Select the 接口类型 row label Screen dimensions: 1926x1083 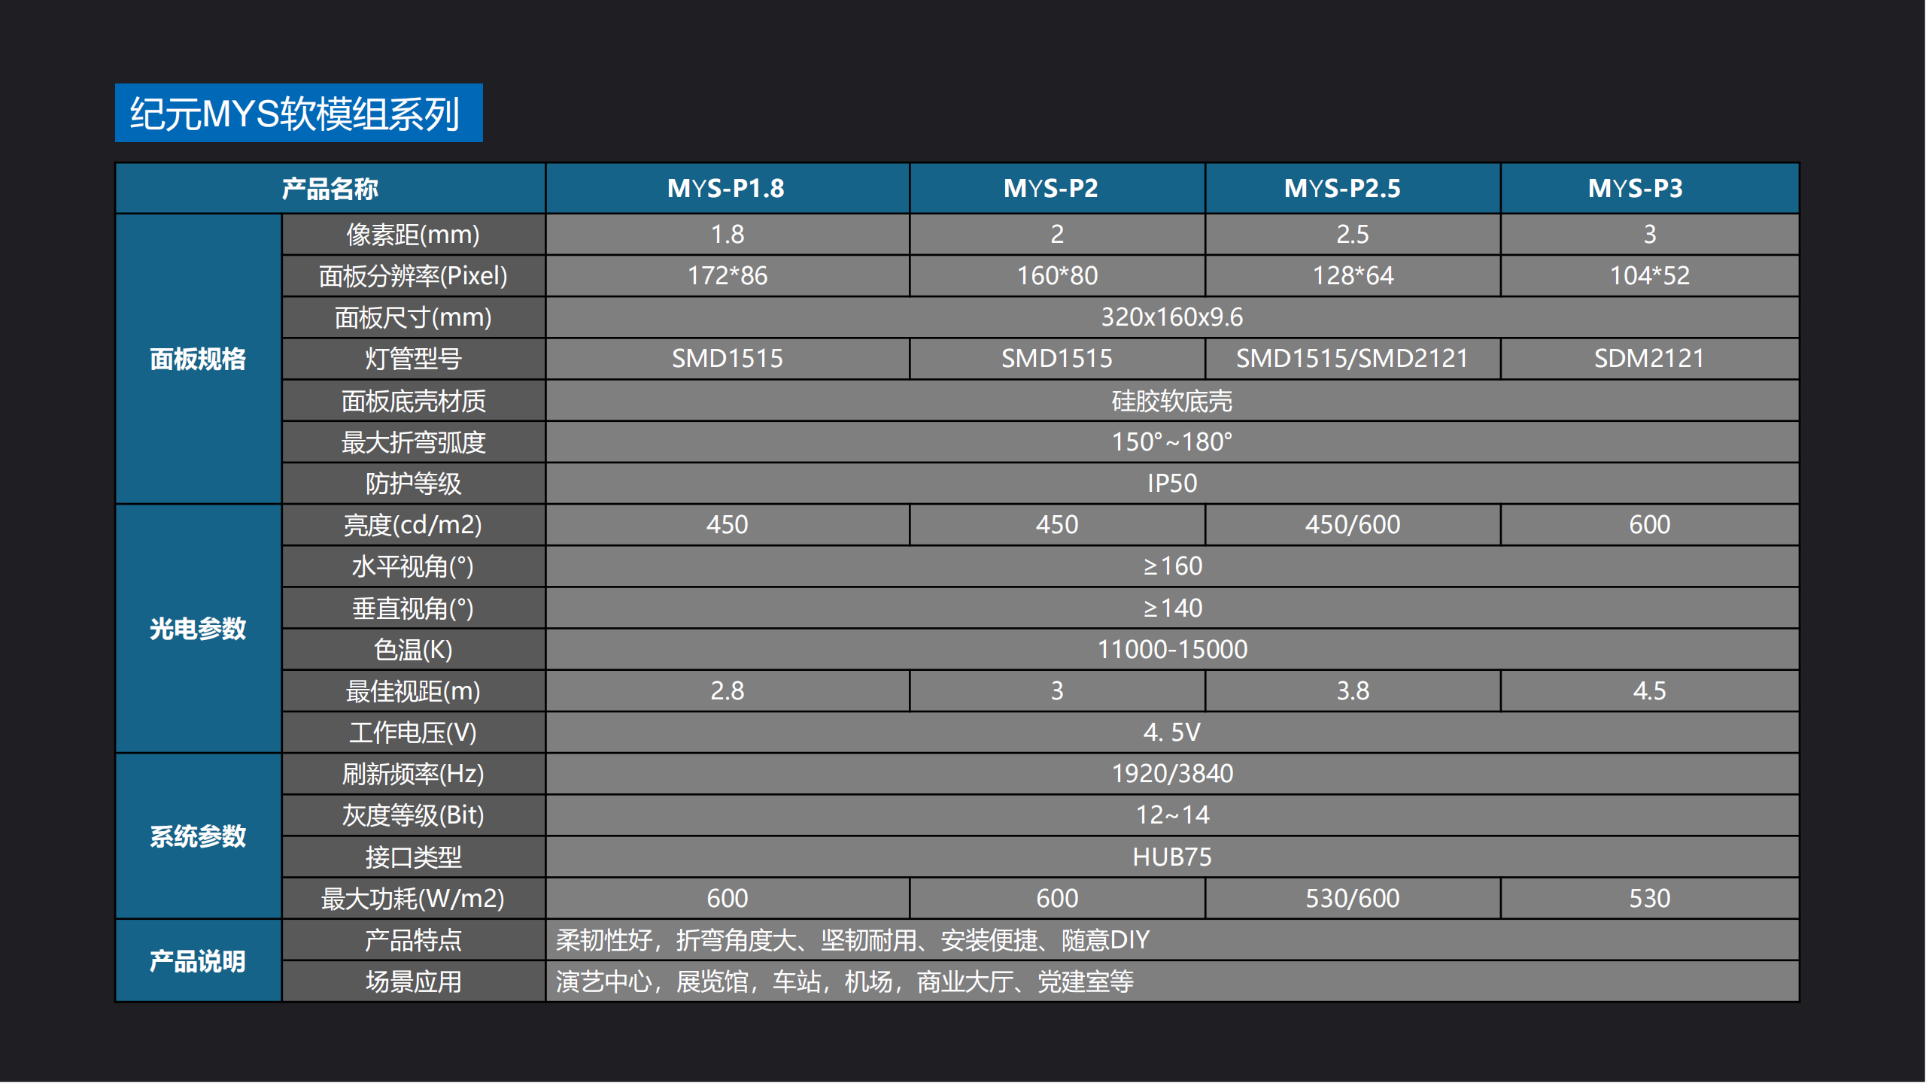(x=413, y=857)
